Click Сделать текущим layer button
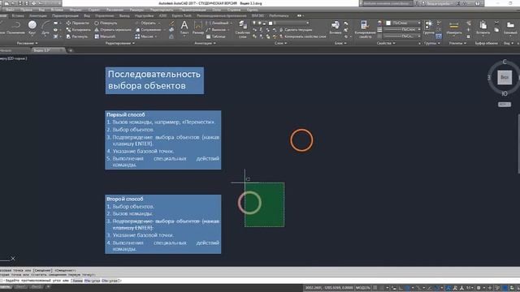The width and height of the screenshot is (520, 292). click(x=296, y=30)
